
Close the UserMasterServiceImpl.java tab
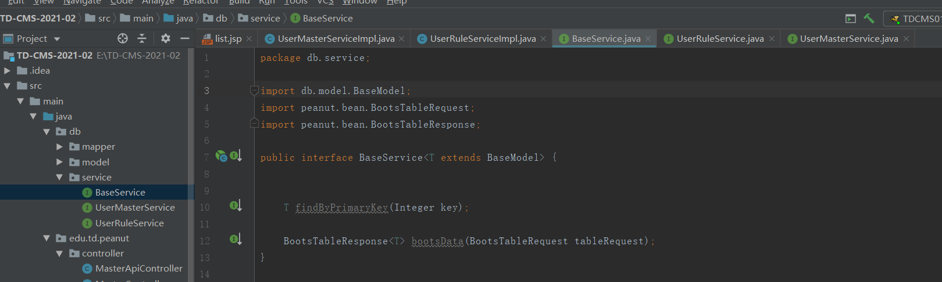click(401, 39)
